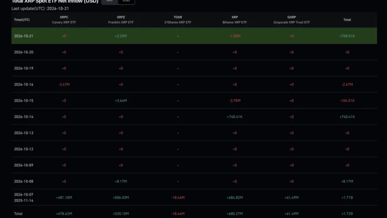This screenshot has height=218, width=387.
Task: Select the USD unit option
Action: point(126,1)
